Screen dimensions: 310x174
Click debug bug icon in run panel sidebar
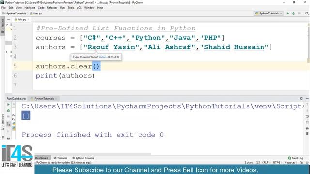tap(8, 111)
